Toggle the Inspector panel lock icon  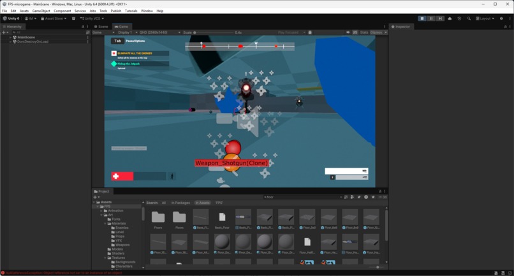coord(505,27)
